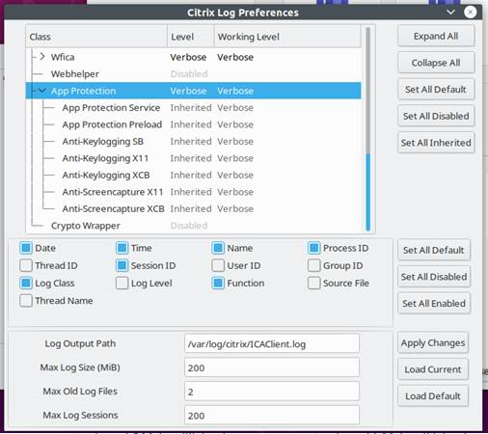
Task: Select the Webhelper row
Action: pyautogui.click(x=194, y=74)
